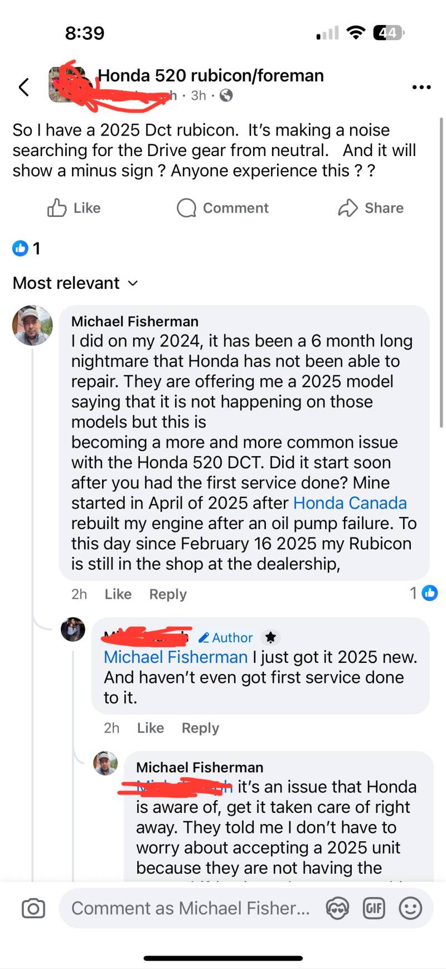Reply to Michael Fisherman's first comment
The height and width of the screenshot is (969, 446).
point(168,594)
